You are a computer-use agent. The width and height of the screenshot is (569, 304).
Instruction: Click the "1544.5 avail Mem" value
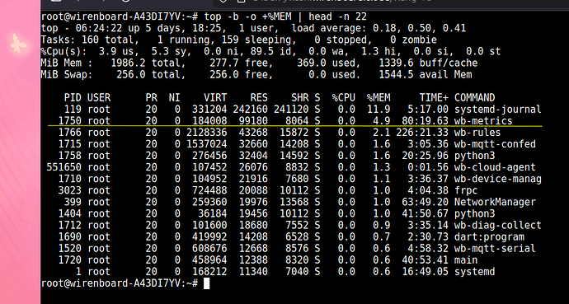click(x=426, y=75)
